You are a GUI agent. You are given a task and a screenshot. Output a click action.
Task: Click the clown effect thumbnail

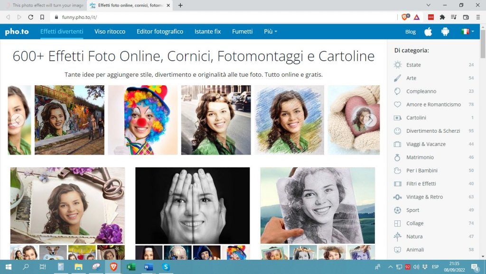[x=142, y=120]
